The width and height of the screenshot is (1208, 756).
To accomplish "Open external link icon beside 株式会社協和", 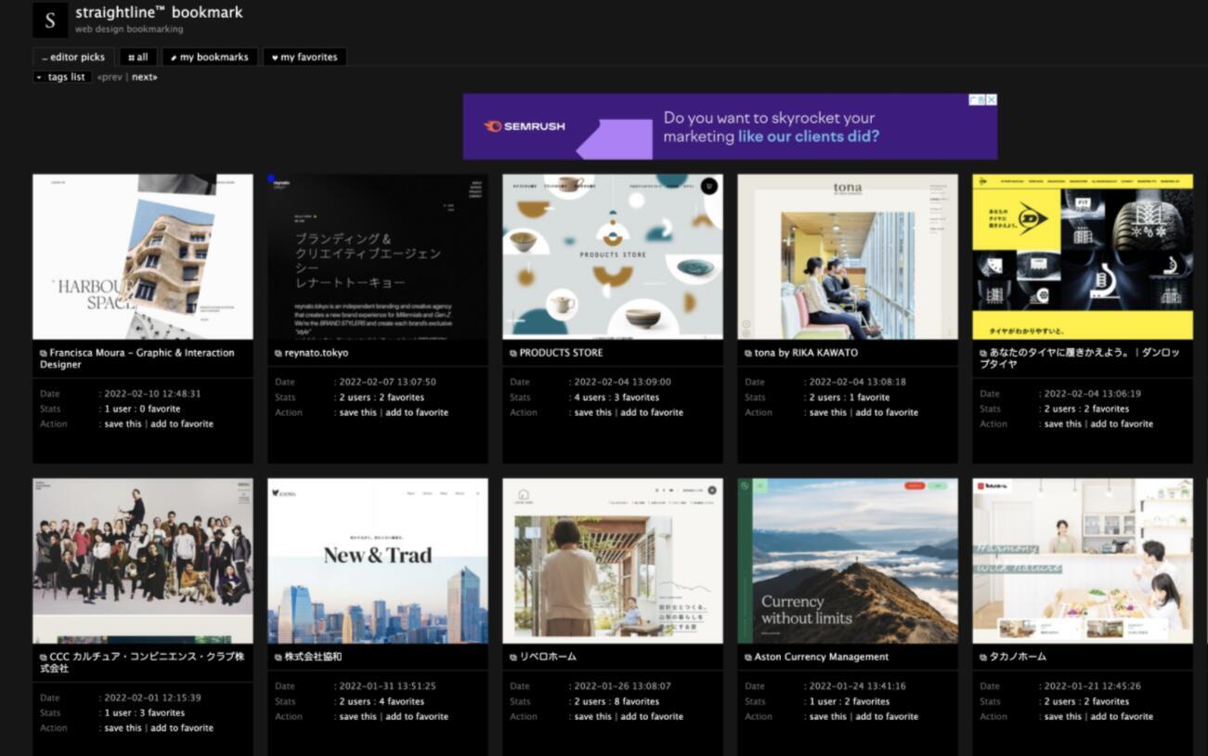I will pyautogui.click(x=278, y=658).
